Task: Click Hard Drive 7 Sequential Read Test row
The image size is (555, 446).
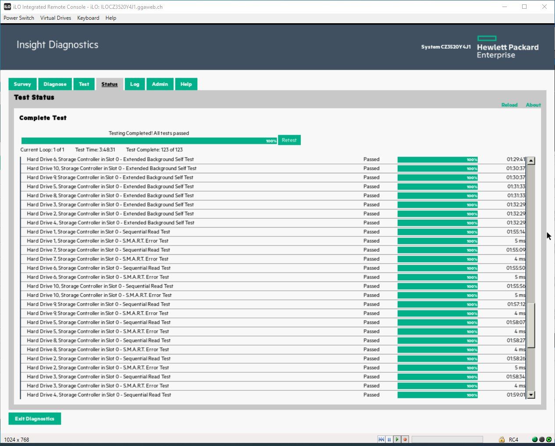Action: pos(274,250)
